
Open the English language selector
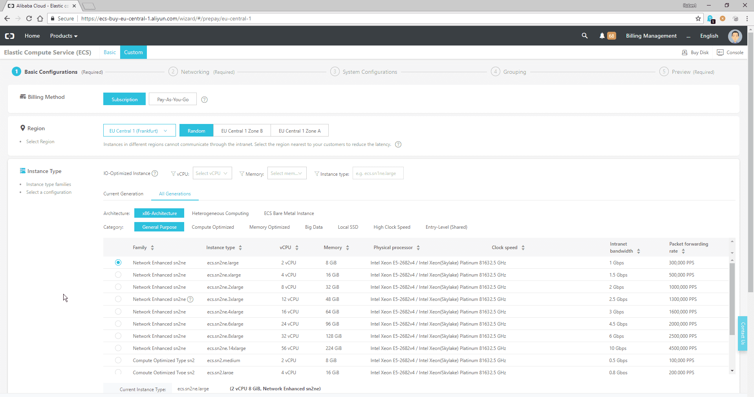tap(709, 36)
